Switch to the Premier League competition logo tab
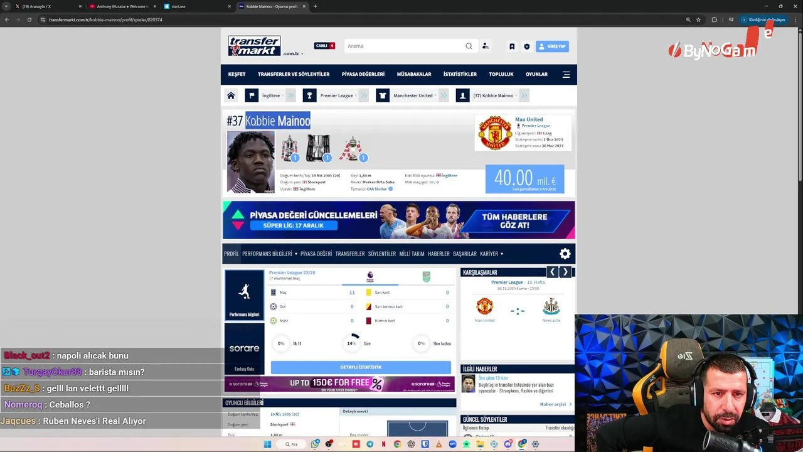The image size is (803, 452). 370,277
